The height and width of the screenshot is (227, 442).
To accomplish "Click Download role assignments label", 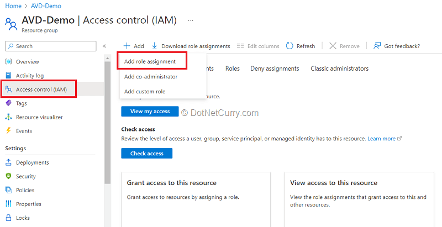I will click(x=196, y=46).
